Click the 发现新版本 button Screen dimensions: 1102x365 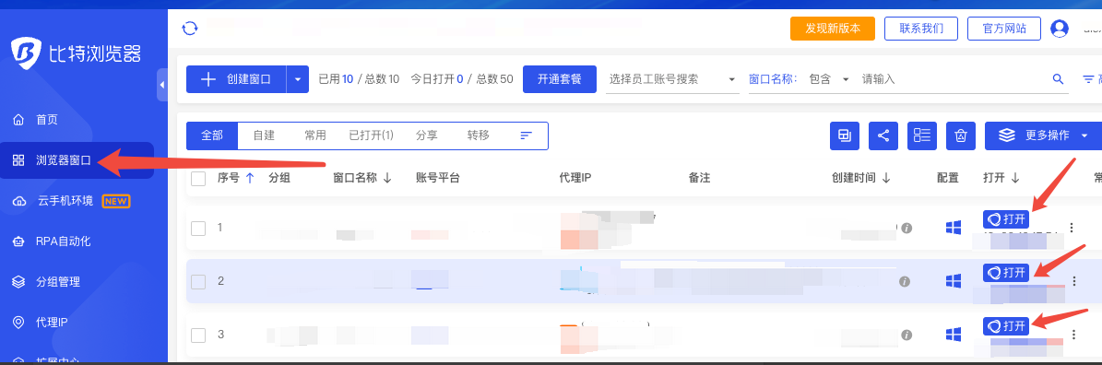[833, 28]
